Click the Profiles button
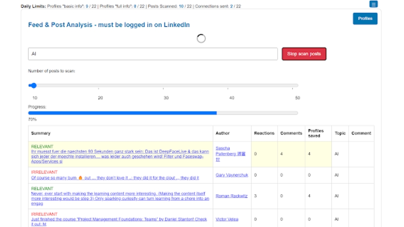 365,19
